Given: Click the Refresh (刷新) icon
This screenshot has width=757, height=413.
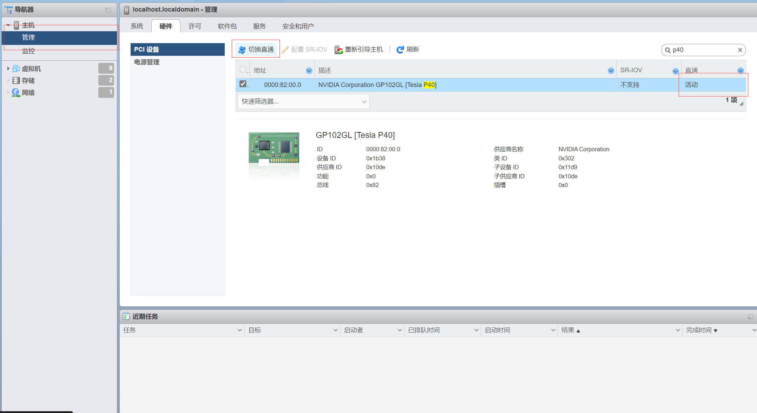Looking at the screenshot, I should tap(400, 50).
